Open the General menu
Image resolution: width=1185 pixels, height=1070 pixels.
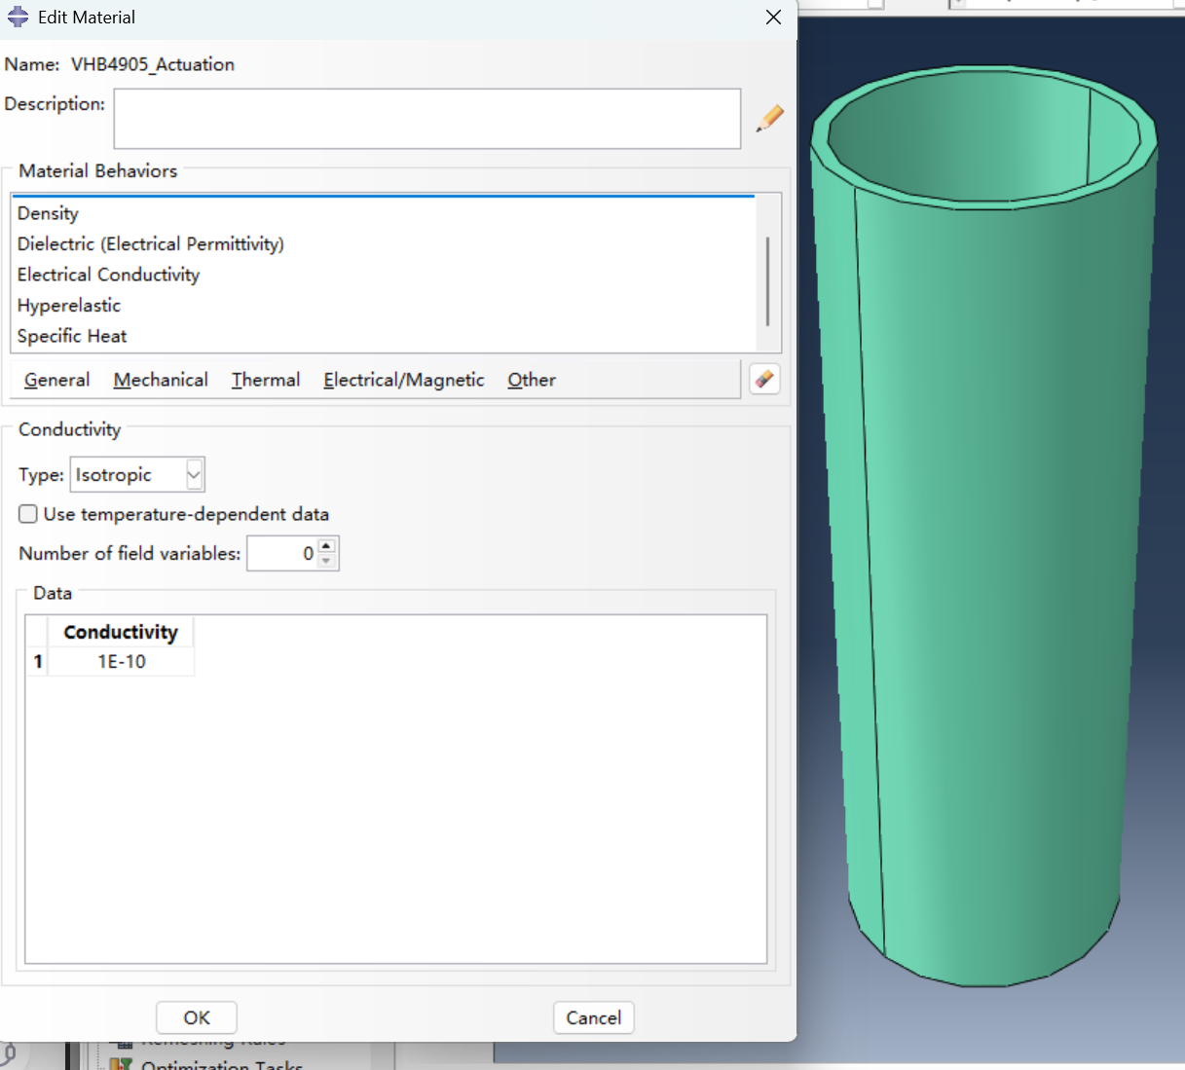tap(56, 380)
